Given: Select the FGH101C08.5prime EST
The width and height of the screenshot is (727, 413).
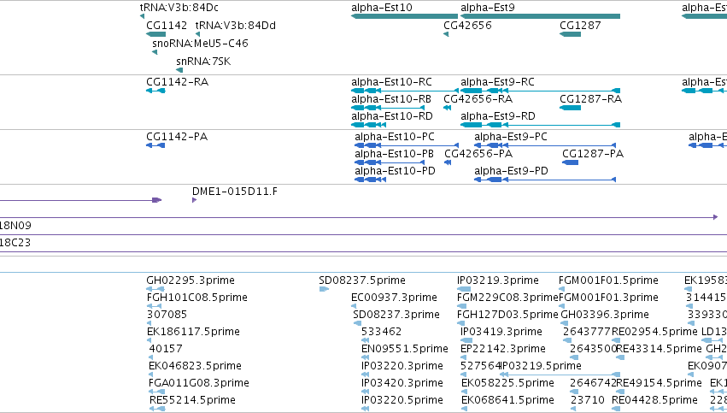Looking at the screenshot, I should [197, 298].
